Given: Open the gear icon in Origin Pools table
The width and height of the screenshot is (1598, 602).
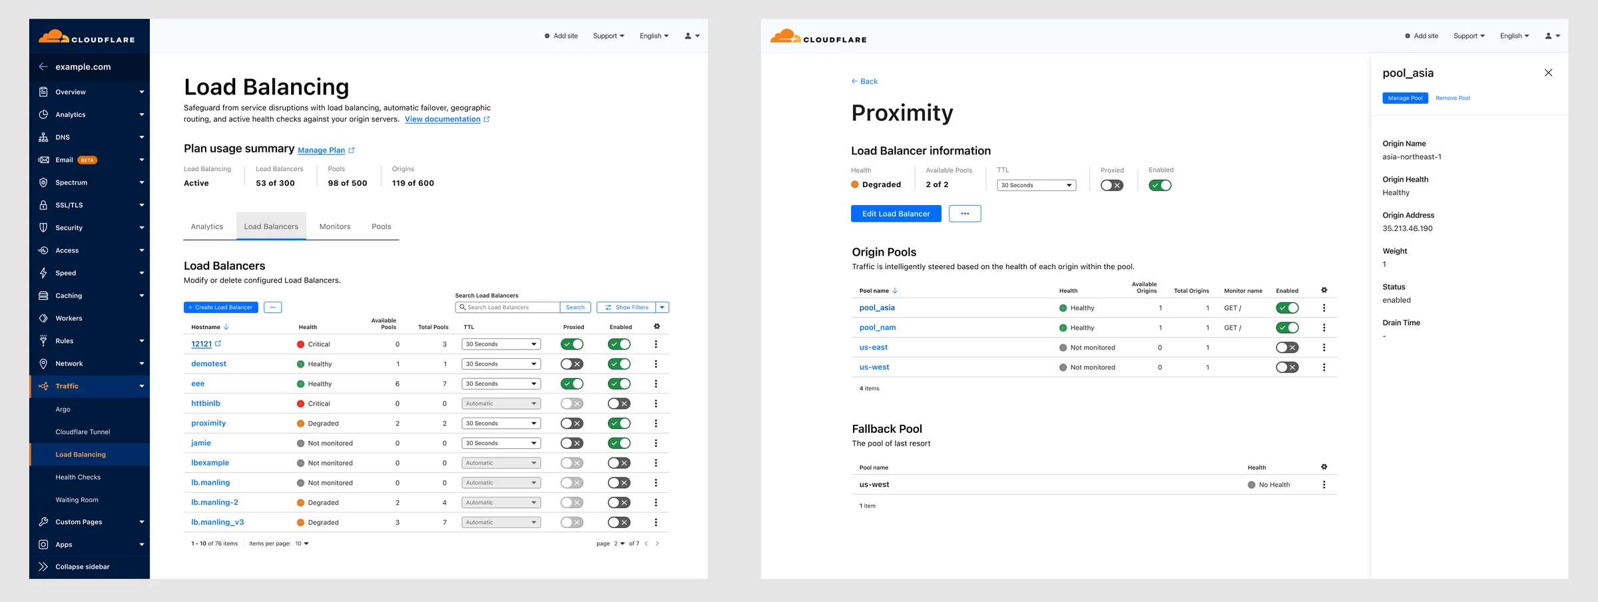Looking at the screenshot, I should click(x=1324, y=290).
